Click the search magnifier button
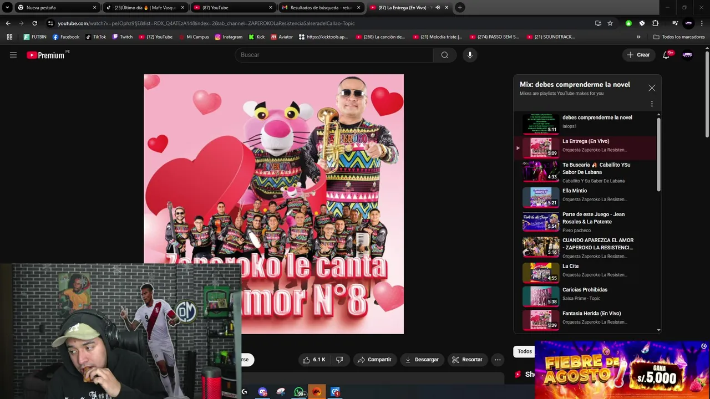710x399 pixels. click(x=444, y=55)
